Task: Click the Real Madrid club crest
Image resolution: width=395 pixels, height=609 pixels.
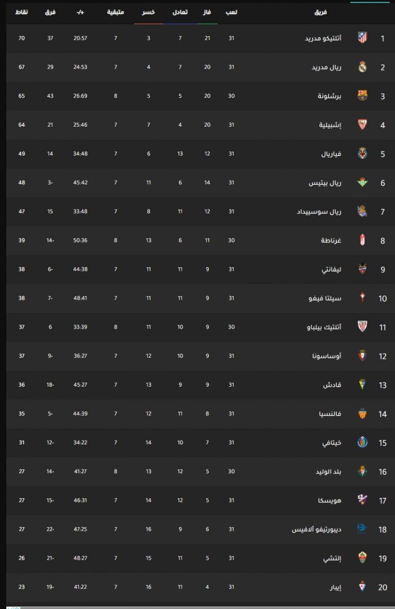Action: (x=363, y=67)
